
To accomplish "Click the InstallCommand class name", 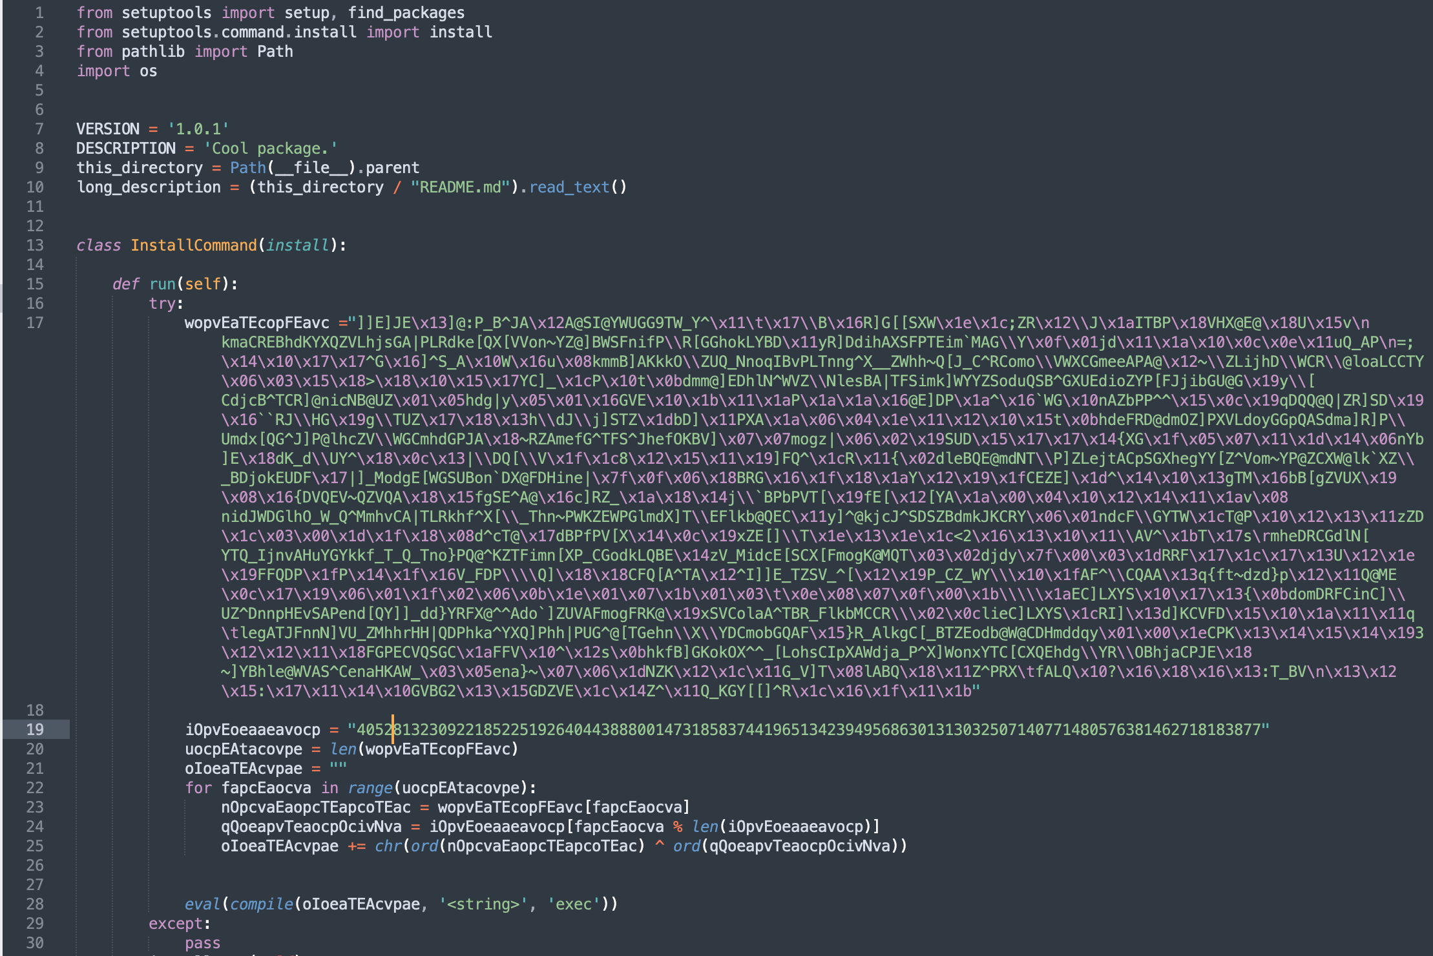I will pyautogui.click(x=194, y=245).
